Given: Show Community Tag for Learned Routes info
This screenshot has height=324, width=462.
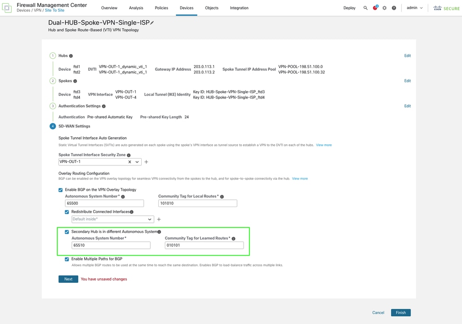Looking at the screenshot, I should (233, 238).
